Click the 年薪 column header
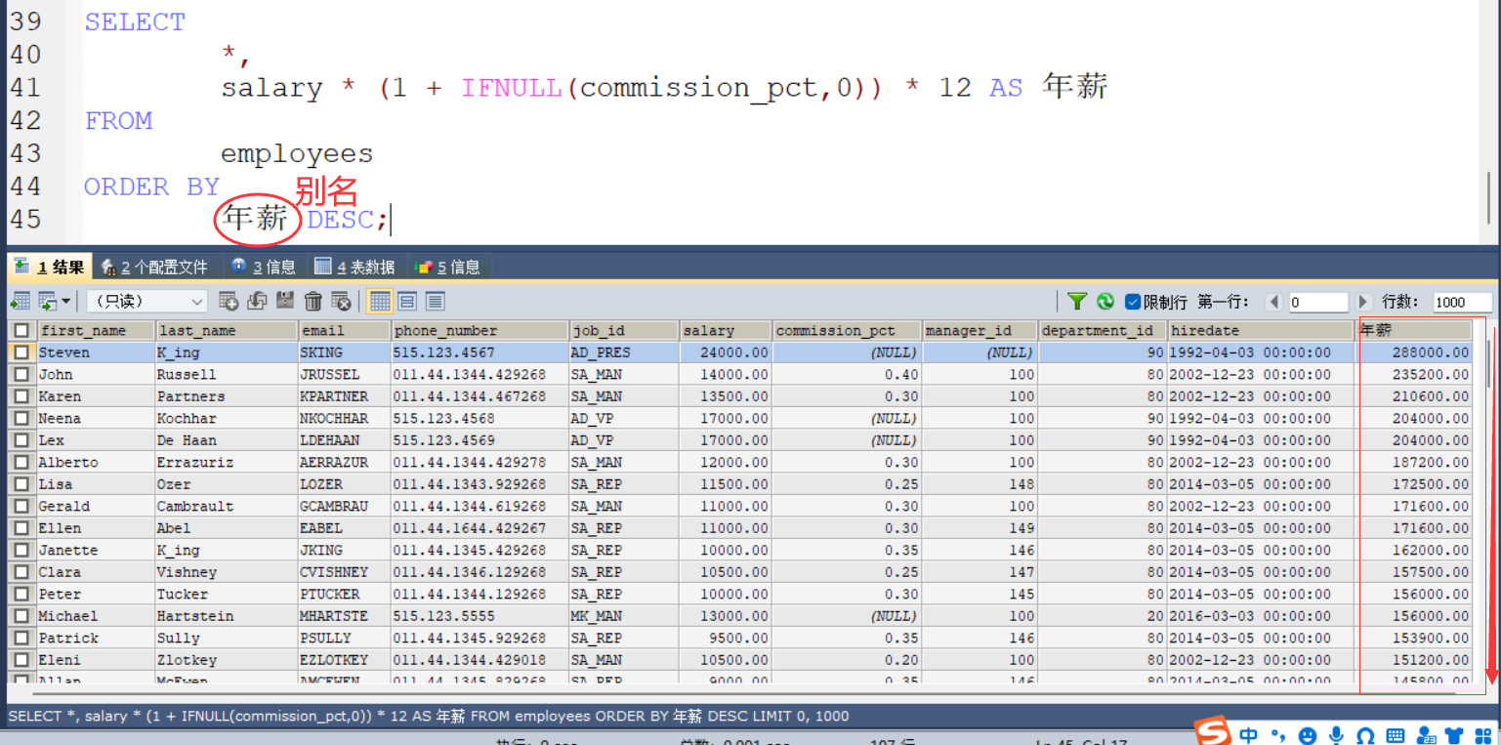Image resolution: width=1501 pixels, height=745 pixels. pyautogui.click(x=1414, y=330)
